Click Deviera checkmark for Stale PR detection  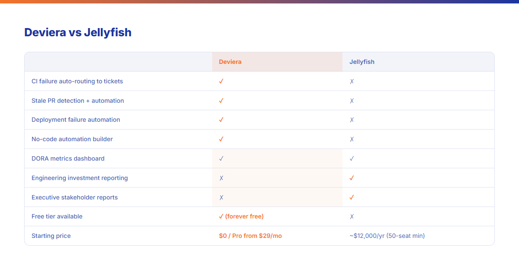coord(221,101)
